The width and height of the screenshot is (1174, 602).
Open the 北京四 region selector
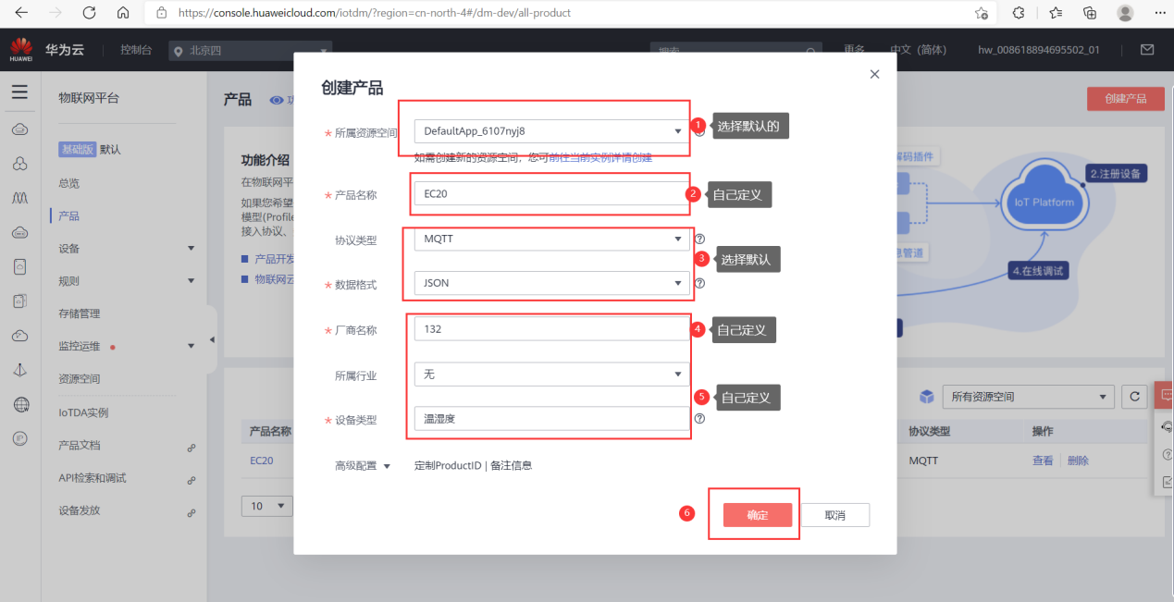click(250, 51)
